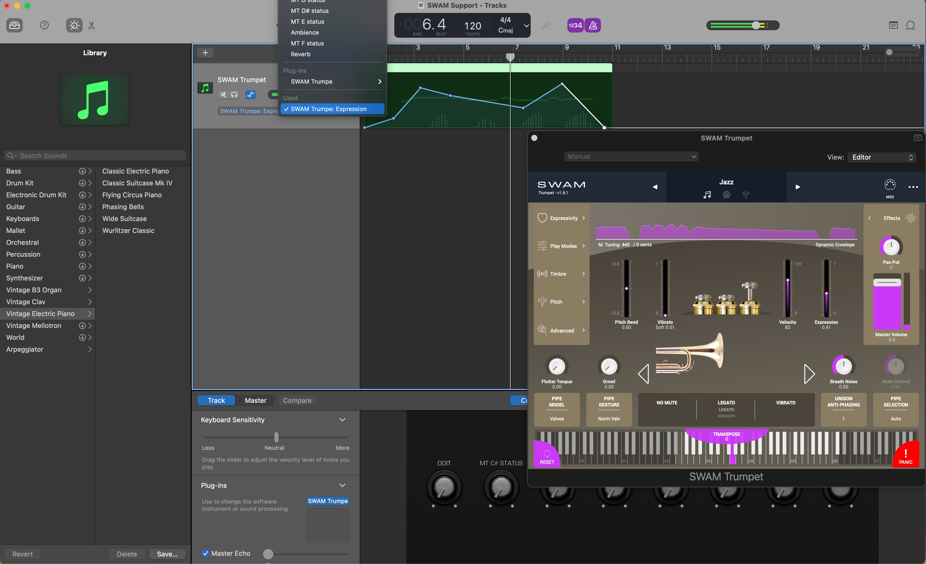Open the SWAM Trumpe plug-ins submenu
This screenshot has width=926, height=564.
tap(332, 82)
